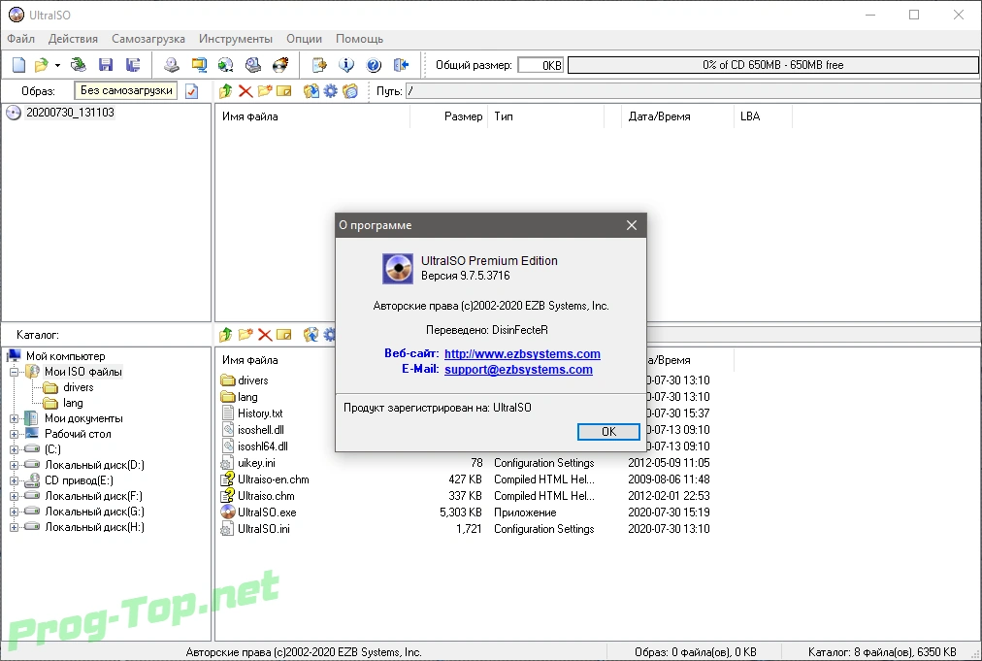Click red X delete icon in image pane toolbar
Viewport: 982px width, 661px height.
[x=245, y=91]
